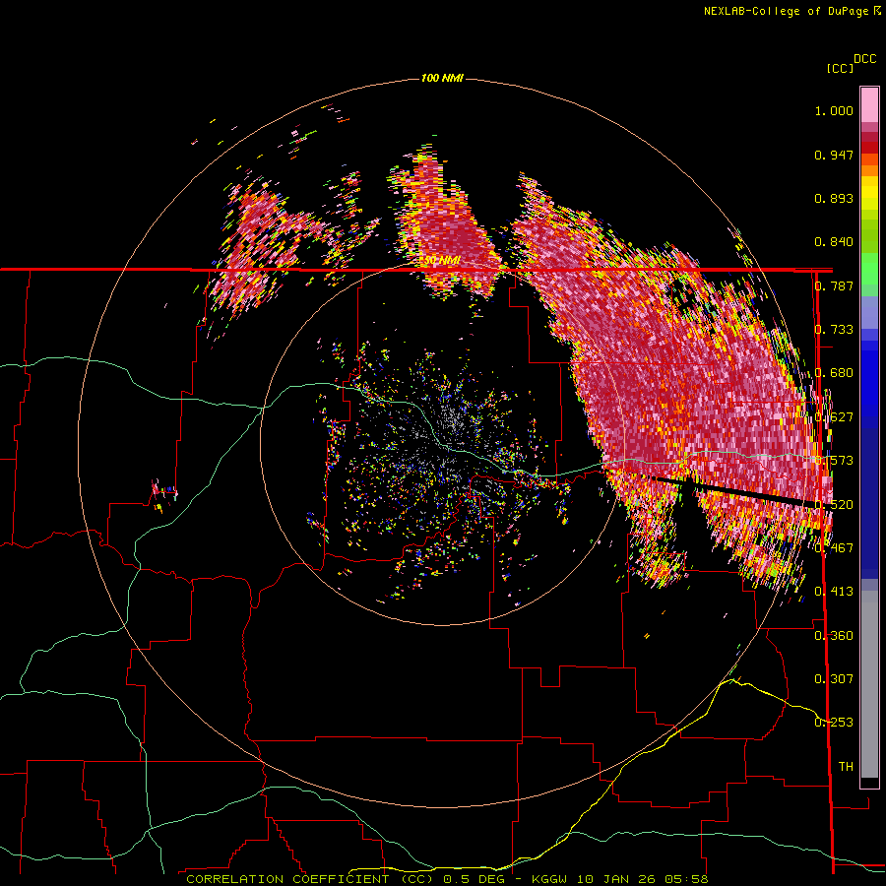Click the 0.787 legend value
Screen dimensions: 886x886
[x=834, y=285]
